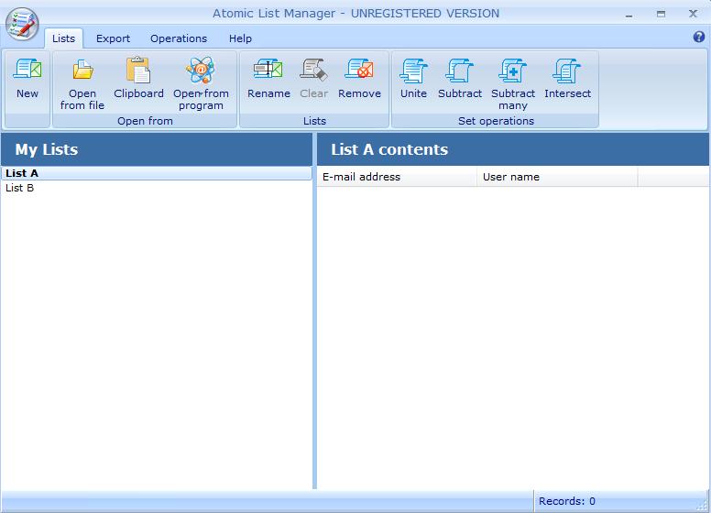Maximize the Atomic List Manager window
The height and width of the screenshot is (513, 711).
click(x=662, y=15)
